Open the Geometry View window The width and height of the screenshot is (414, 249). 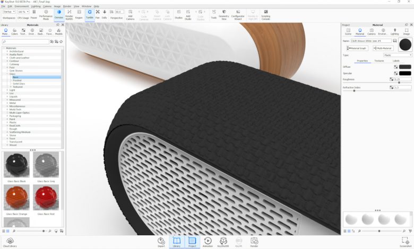[224, 13]
